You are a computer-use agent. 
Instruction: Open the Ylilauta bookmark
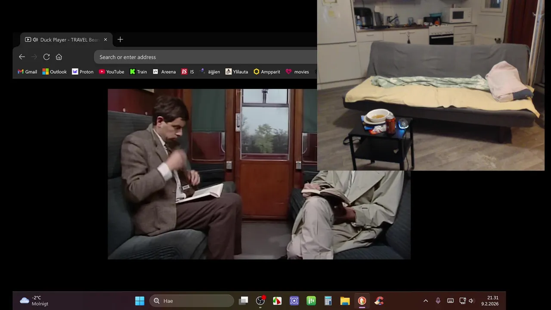[237, 72]
